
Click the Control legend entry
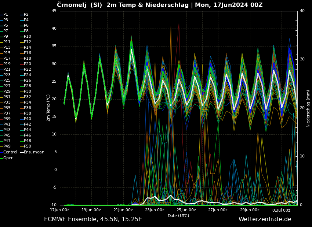coord(10,152)
